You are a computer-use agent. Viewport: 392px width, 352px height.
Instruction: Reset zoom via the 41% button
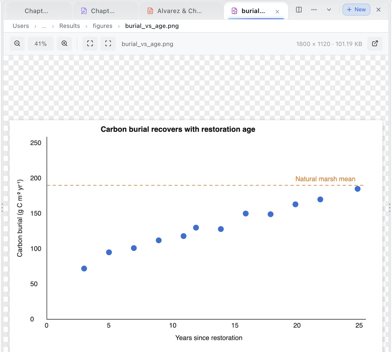40,44
